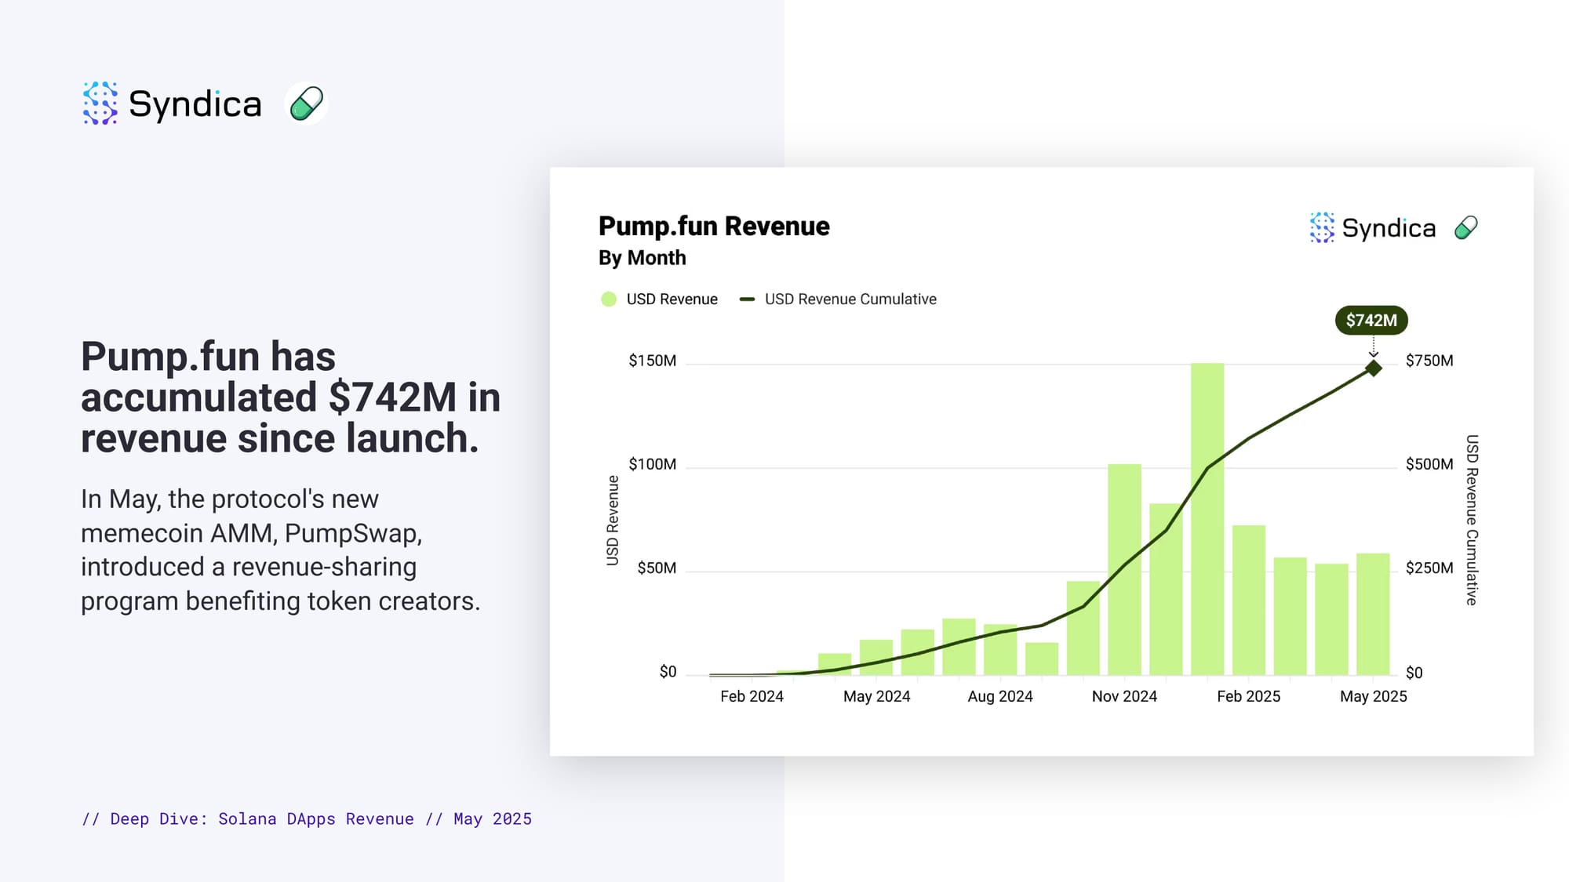This screenshot has height=882, width=1569.
Task: Click the vertical "USD Revenue" left axis title
Action: click(x=613, y=521)
